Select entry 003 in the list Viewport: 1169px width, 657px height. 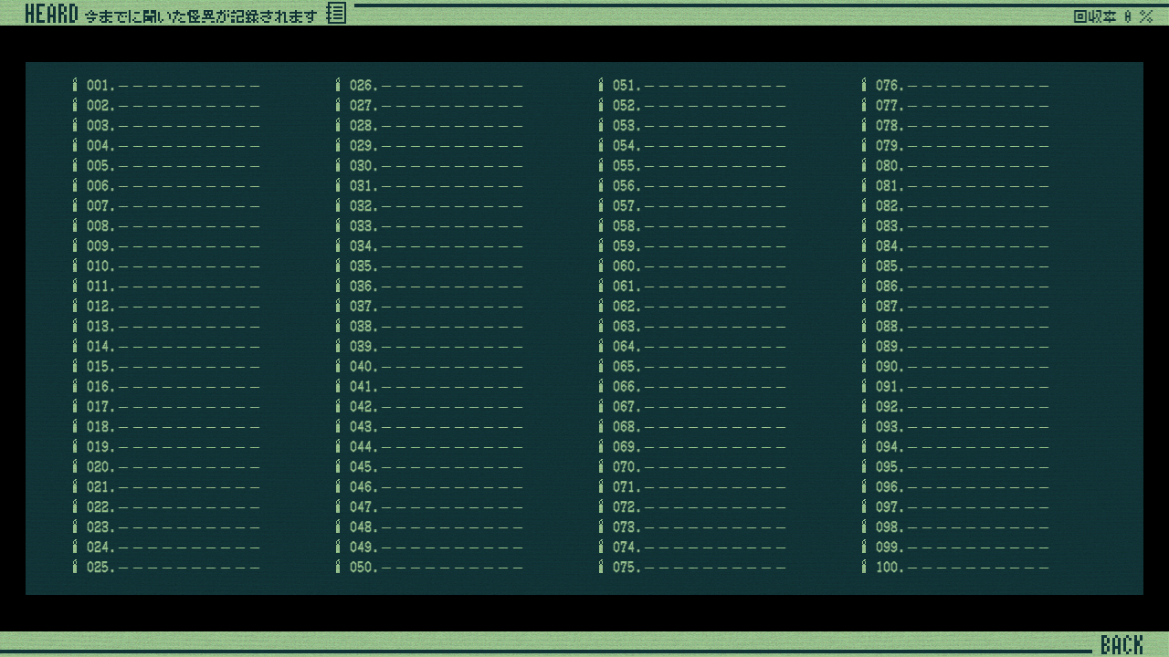166,126
